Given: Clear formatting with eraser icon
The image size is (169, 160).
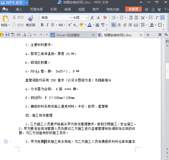Looking at the screenshot, I should point(105,17).
